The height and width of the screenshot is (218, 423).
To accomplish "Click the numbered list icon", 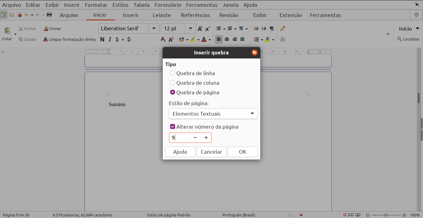I will coord(230,28).
